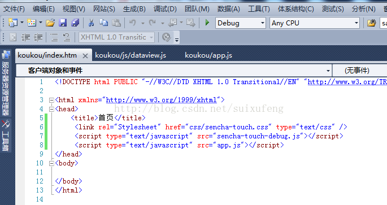Click the closing </html> tag on line 13

68,190
